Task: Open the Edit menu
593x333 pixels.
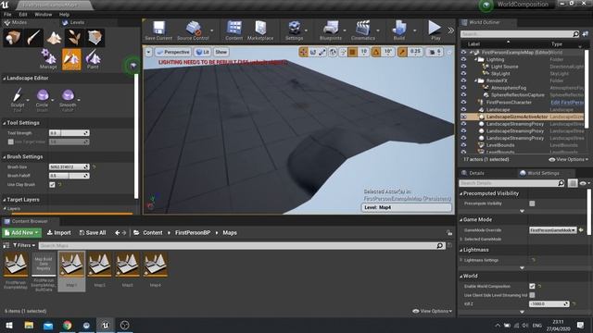Action: (23, 15)
